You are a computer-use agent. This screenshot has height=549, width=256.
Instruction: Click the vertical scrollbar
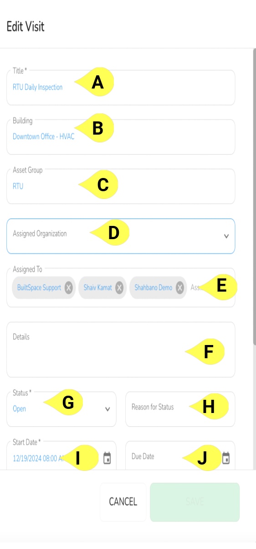[254, 196]
